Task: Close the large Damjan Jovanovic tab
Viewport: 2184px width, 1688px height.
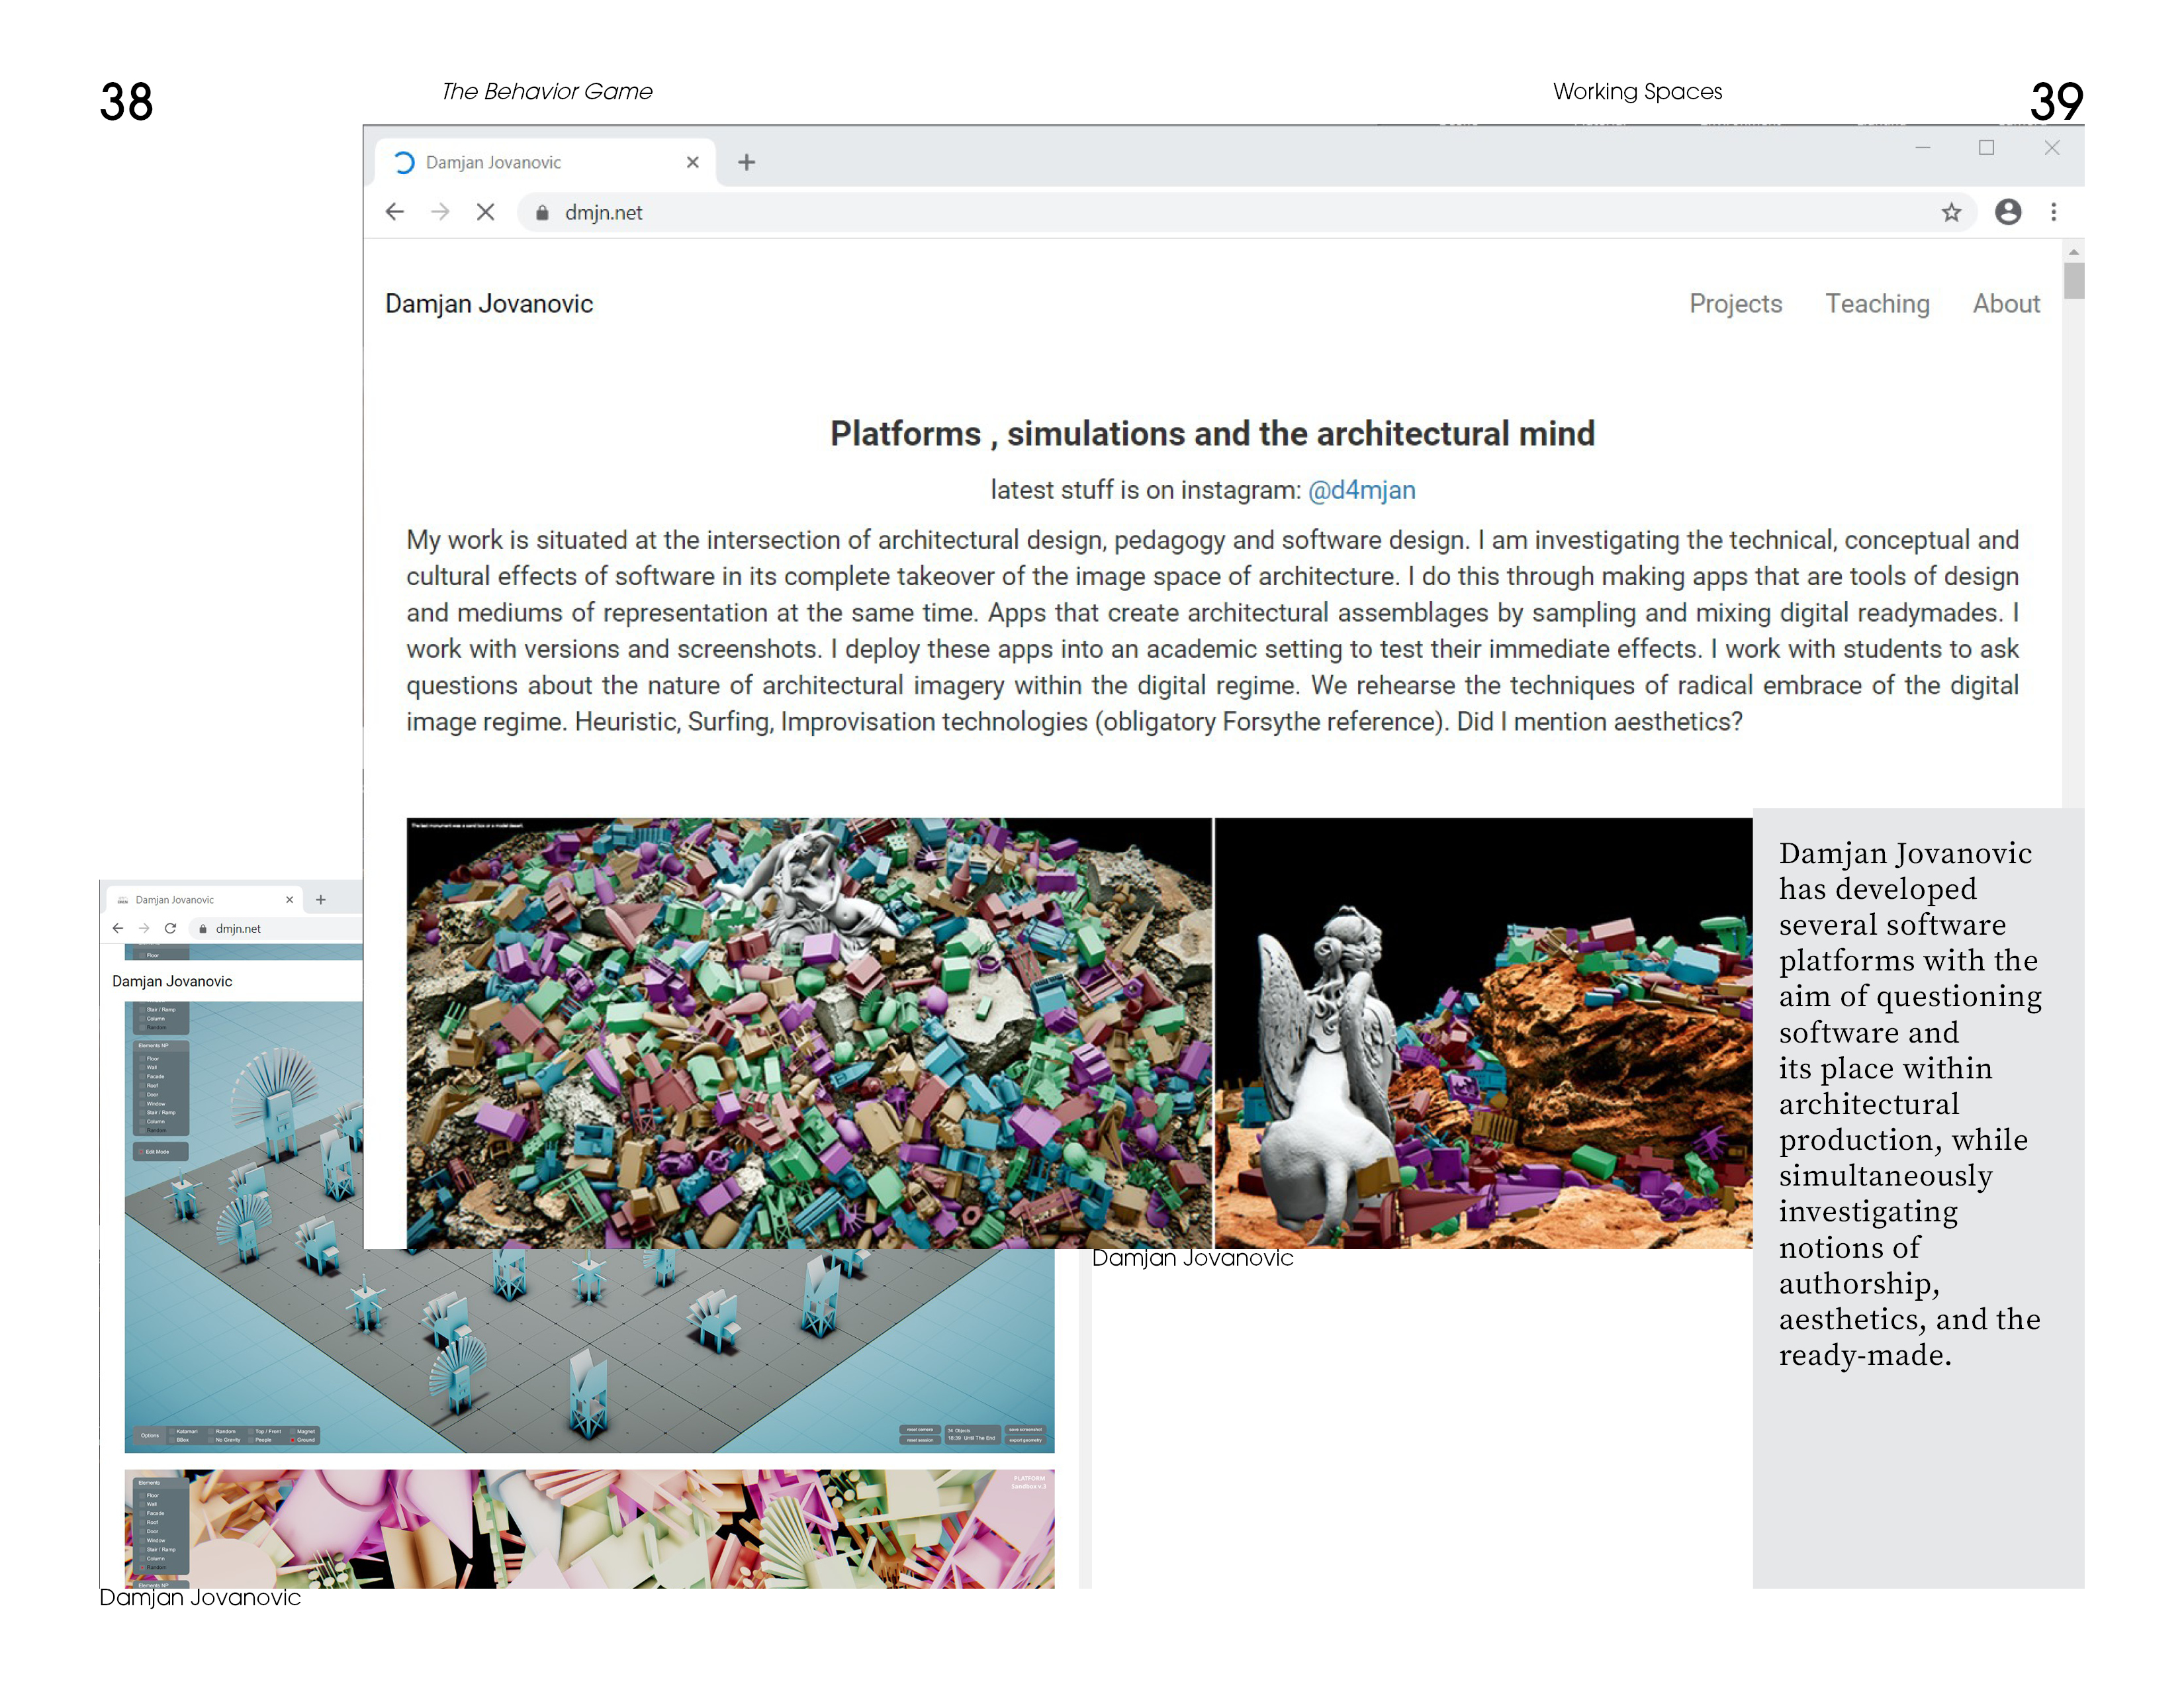Action: point(692,162)
